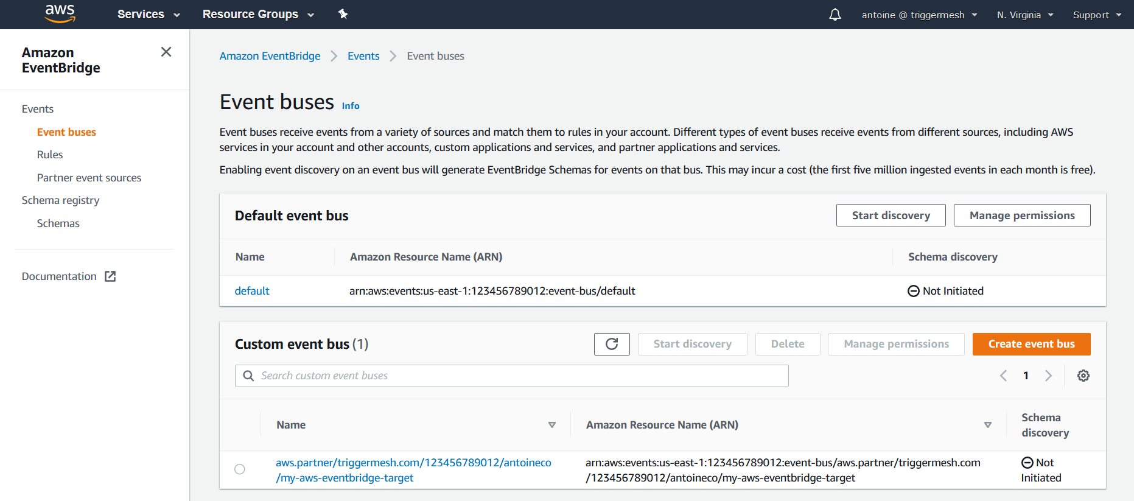Click the Not Initiated status of custom bus
The width and height of the screenshot is (1134, 501).
coord(1041,470)
